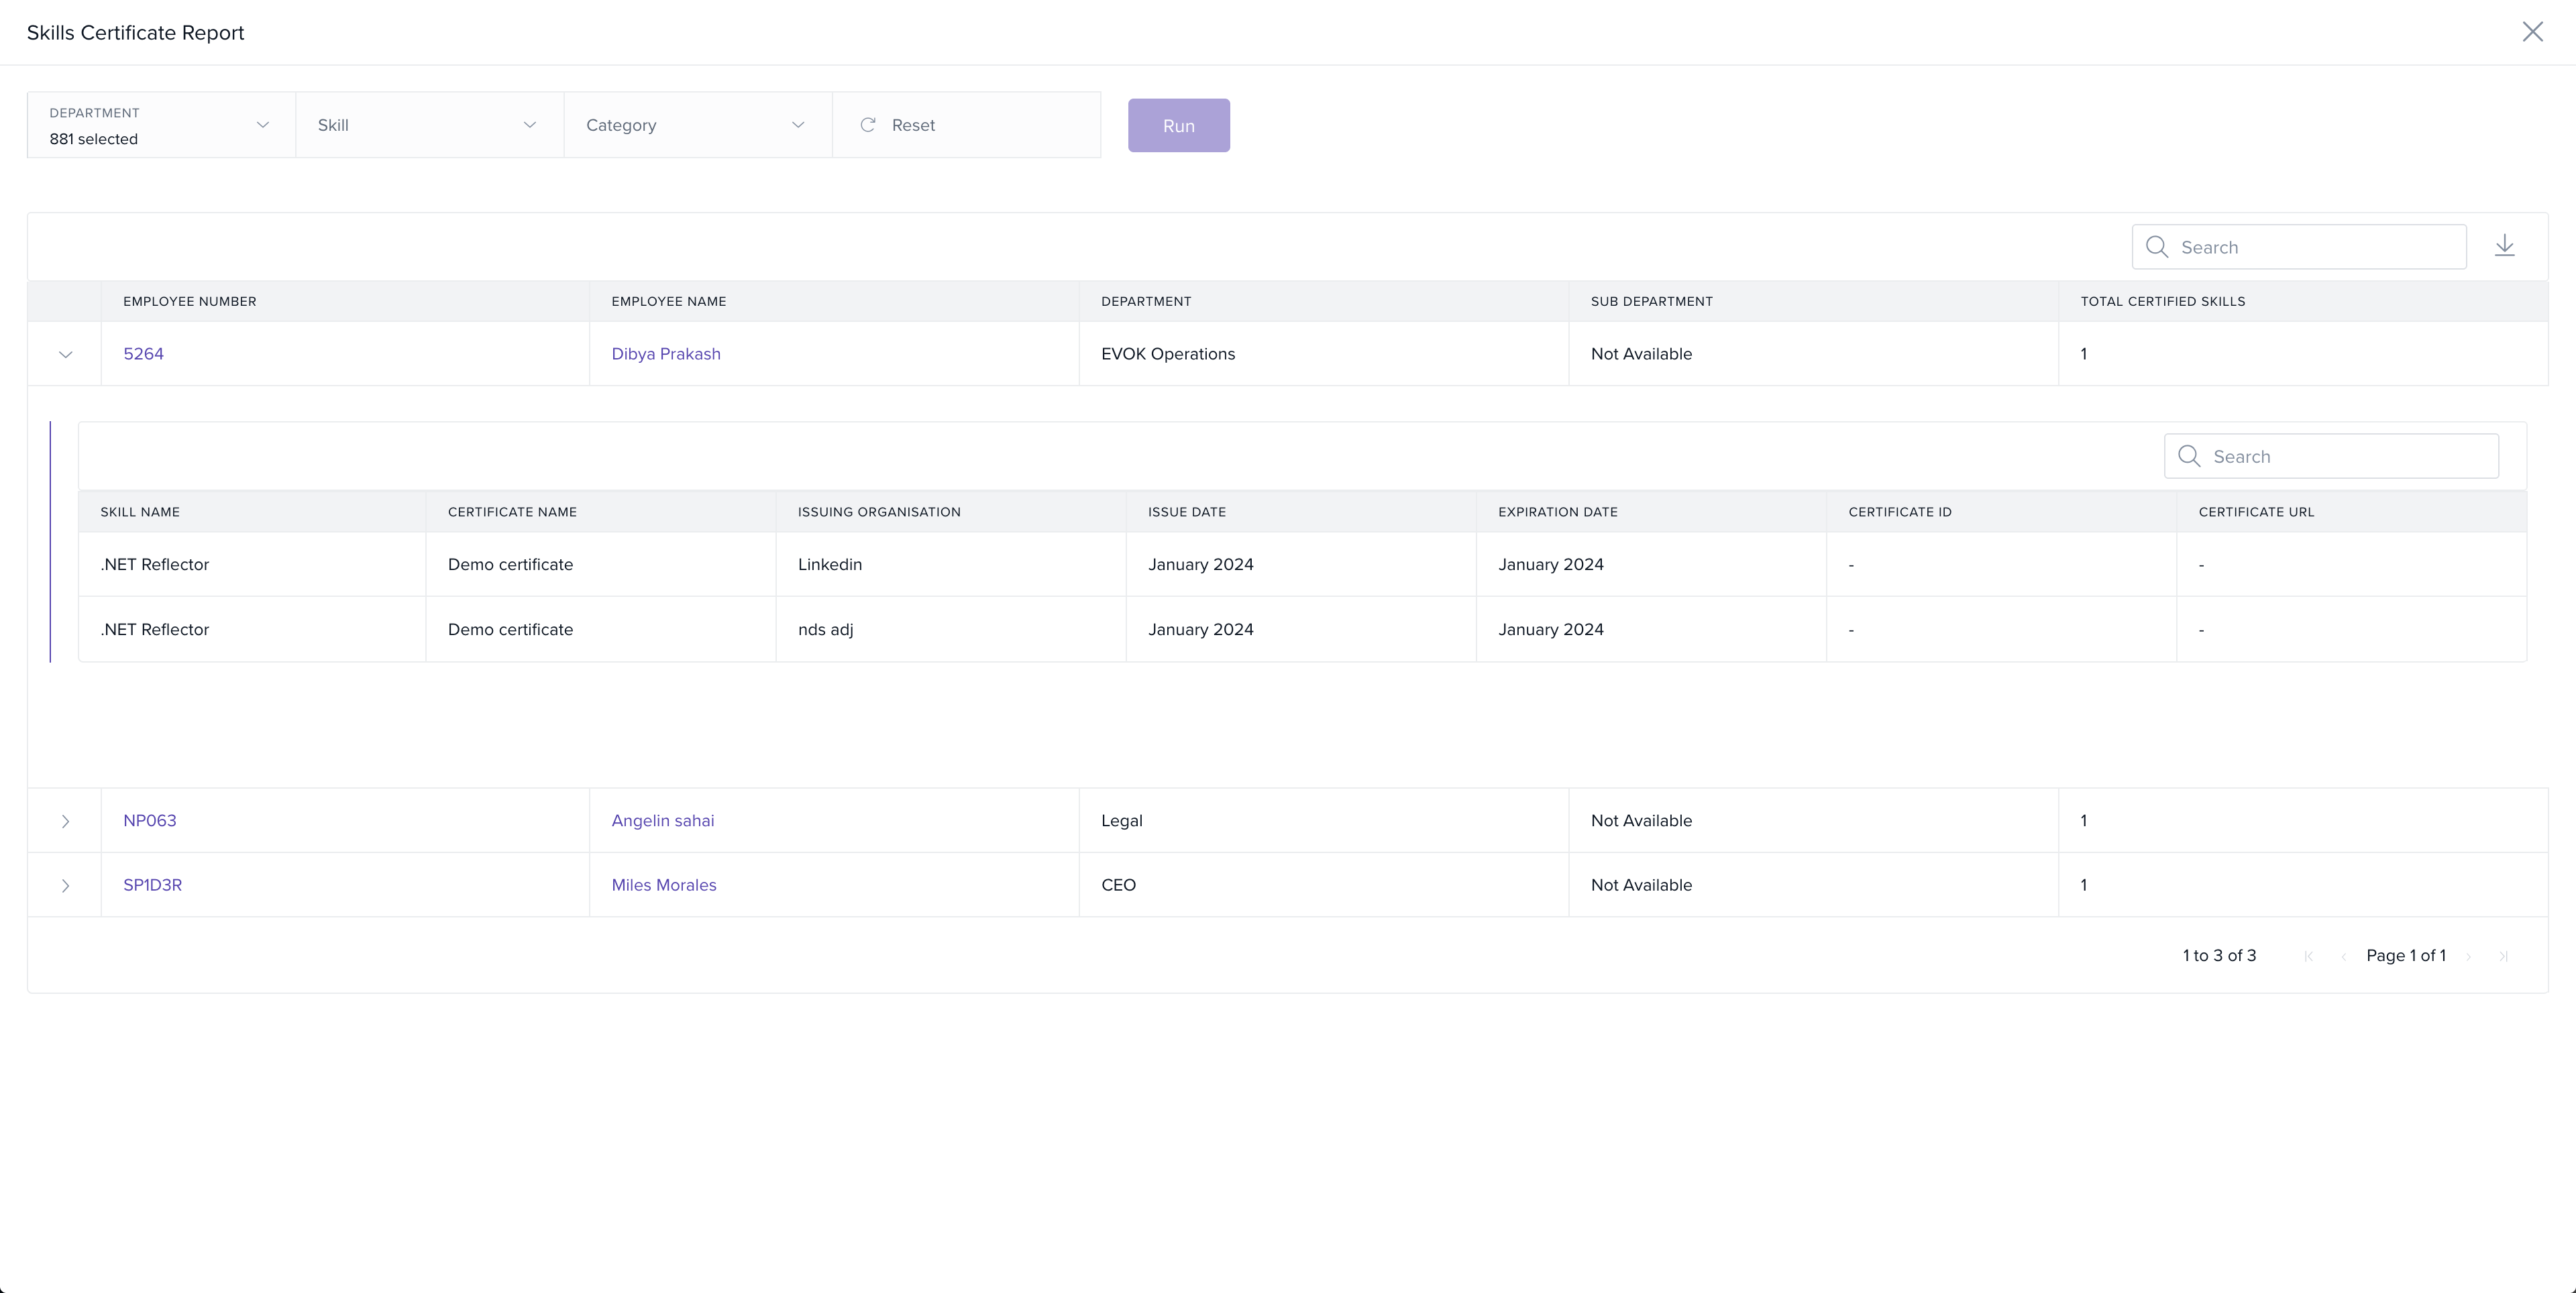Go to first page arrow

tap(2308, 956)
